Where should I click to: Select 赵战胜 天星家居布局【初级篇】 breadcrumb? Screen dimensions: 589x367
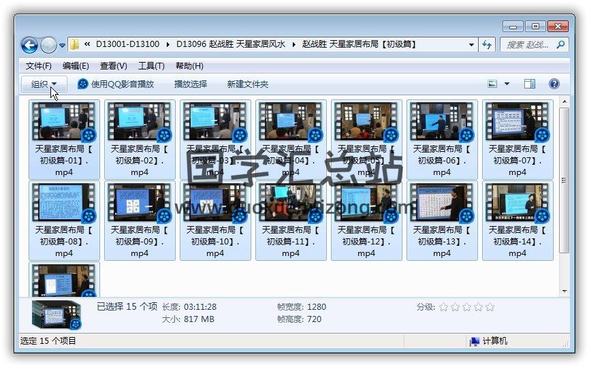[x=360, y=44]
